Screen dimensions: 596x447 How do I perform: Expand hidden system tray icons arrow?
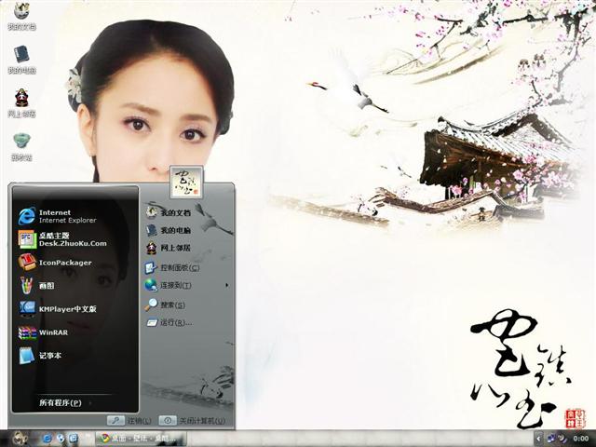click(x=538, y=439)
